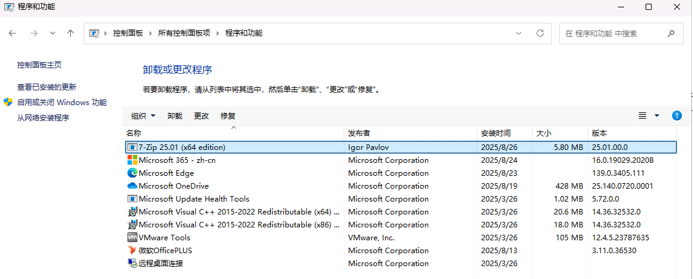Refresh the Programs and Features list
This screenshot has width=693, height=279.
pos(540,33)
